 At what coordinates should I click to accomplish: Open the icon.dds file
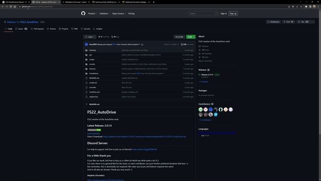click(92, 87)
